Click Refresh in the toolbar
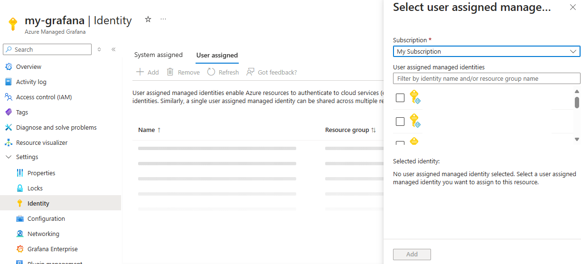 [x=223, y=72]
